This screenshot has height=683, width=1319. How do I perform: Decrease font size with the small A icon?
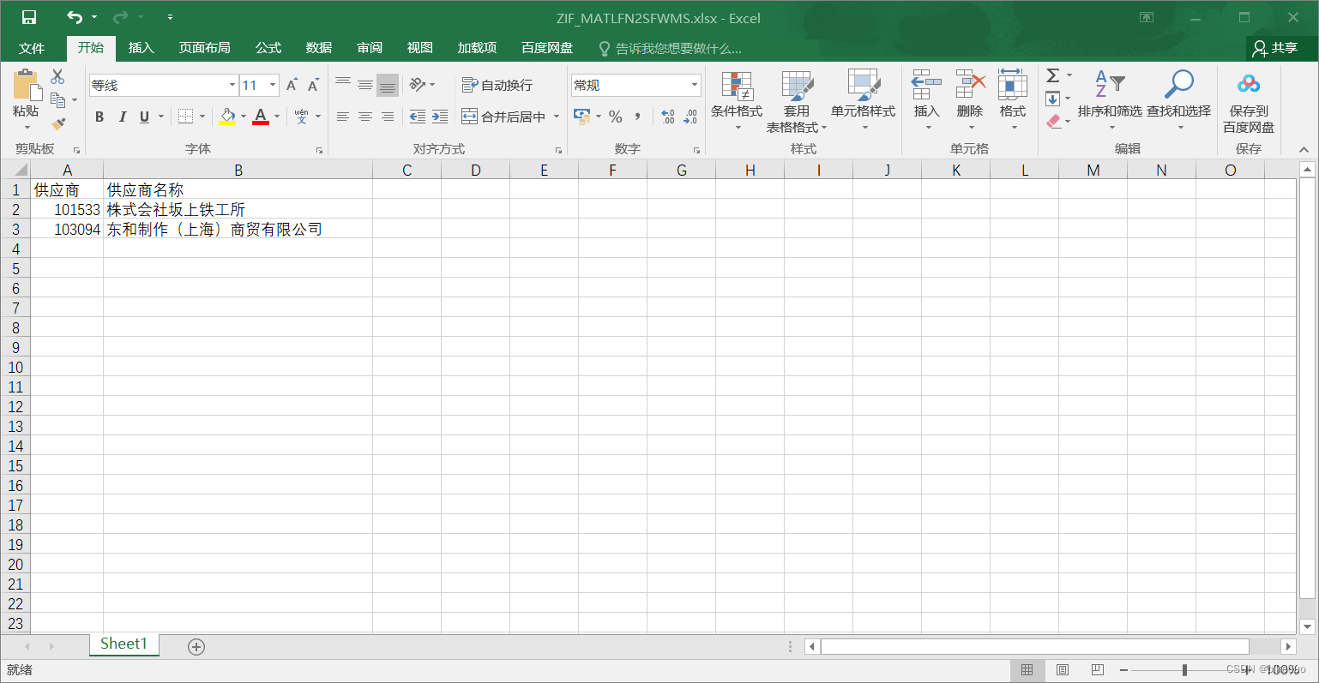tap(313, 85)
